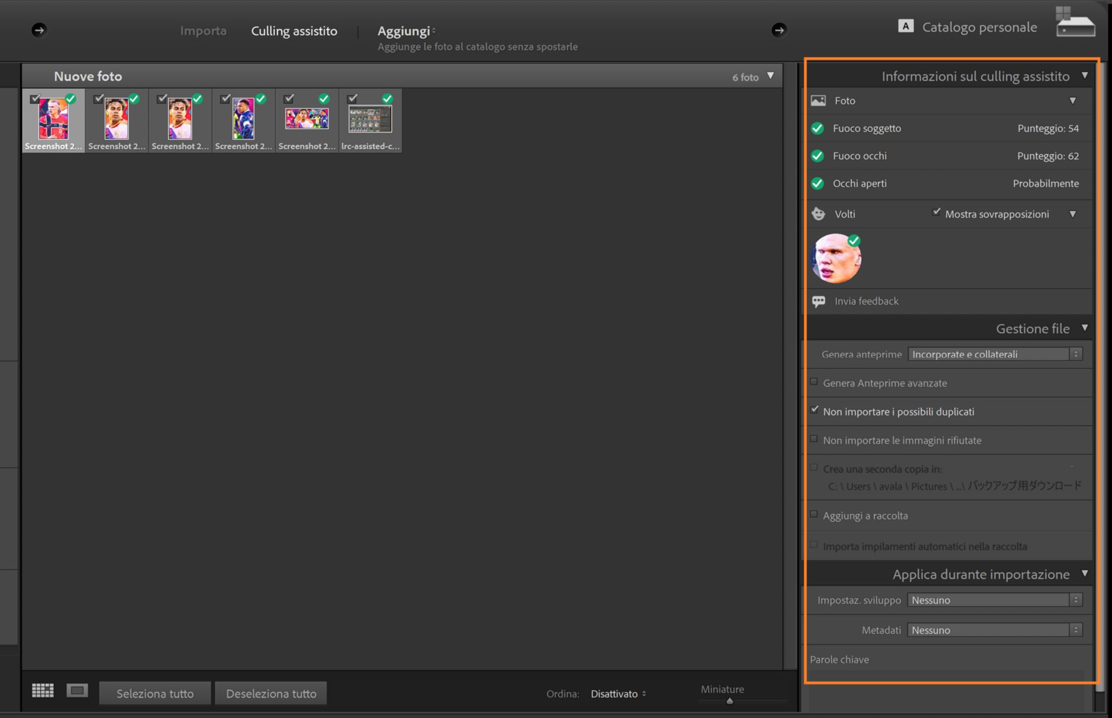The width and height of the screenshot is (1112, 718).
Task: Click the source panel arrow icon at top left
Action: tap(39, 30)
